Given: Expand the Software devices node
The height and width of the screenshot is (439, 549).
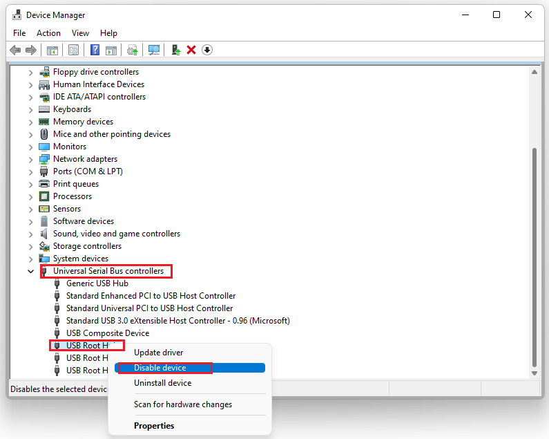Looking at the screenshot, I should coord(31,222).
